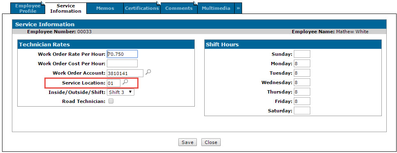The height and width of the screenshot is (153, 397).
Task: Open the Memos tab
Action: tap(105, 8)
